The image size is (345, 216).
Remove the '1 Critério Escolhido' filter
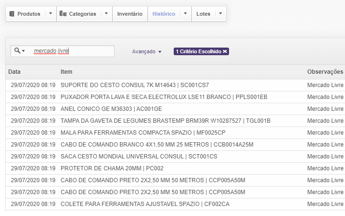tap(225, 51)
